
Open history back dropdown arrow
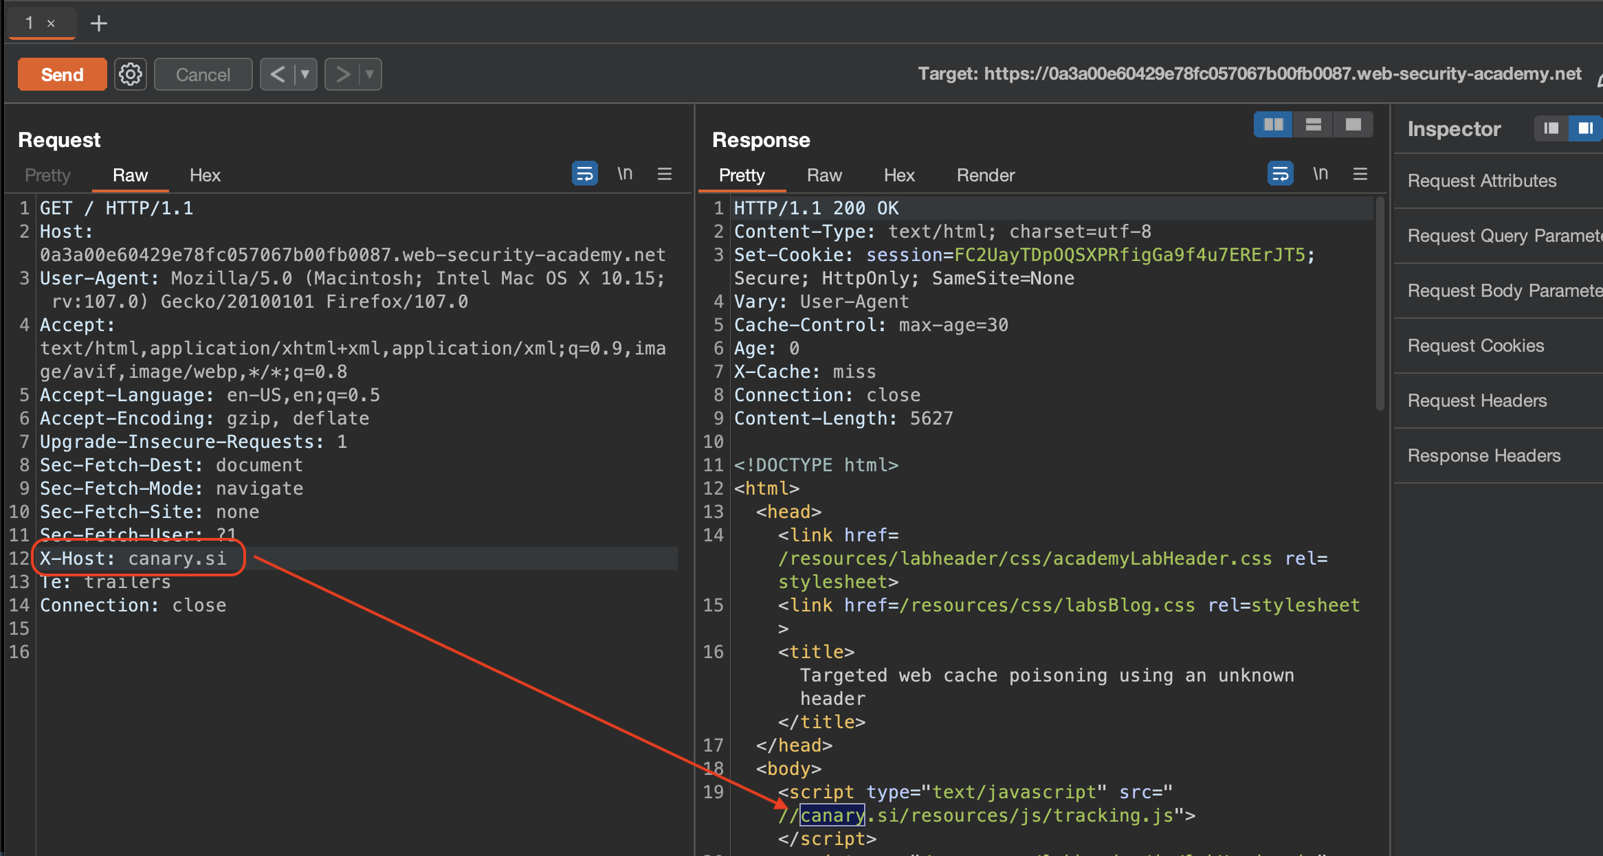pyautogui.click(x=305, y=74)
